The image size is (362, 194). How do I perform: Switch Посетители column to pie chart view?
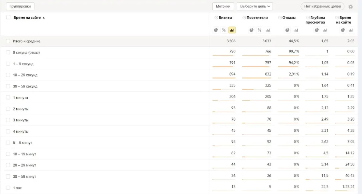tap(251, 30)
